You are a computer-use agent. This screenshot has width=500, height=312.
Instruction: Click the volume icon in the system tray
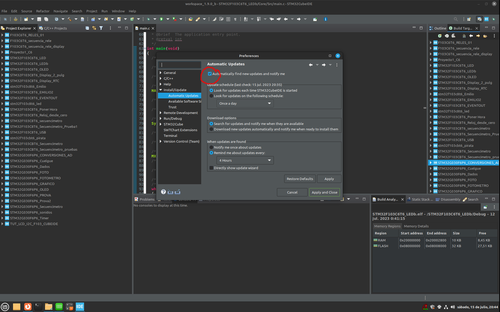point(452,307)
